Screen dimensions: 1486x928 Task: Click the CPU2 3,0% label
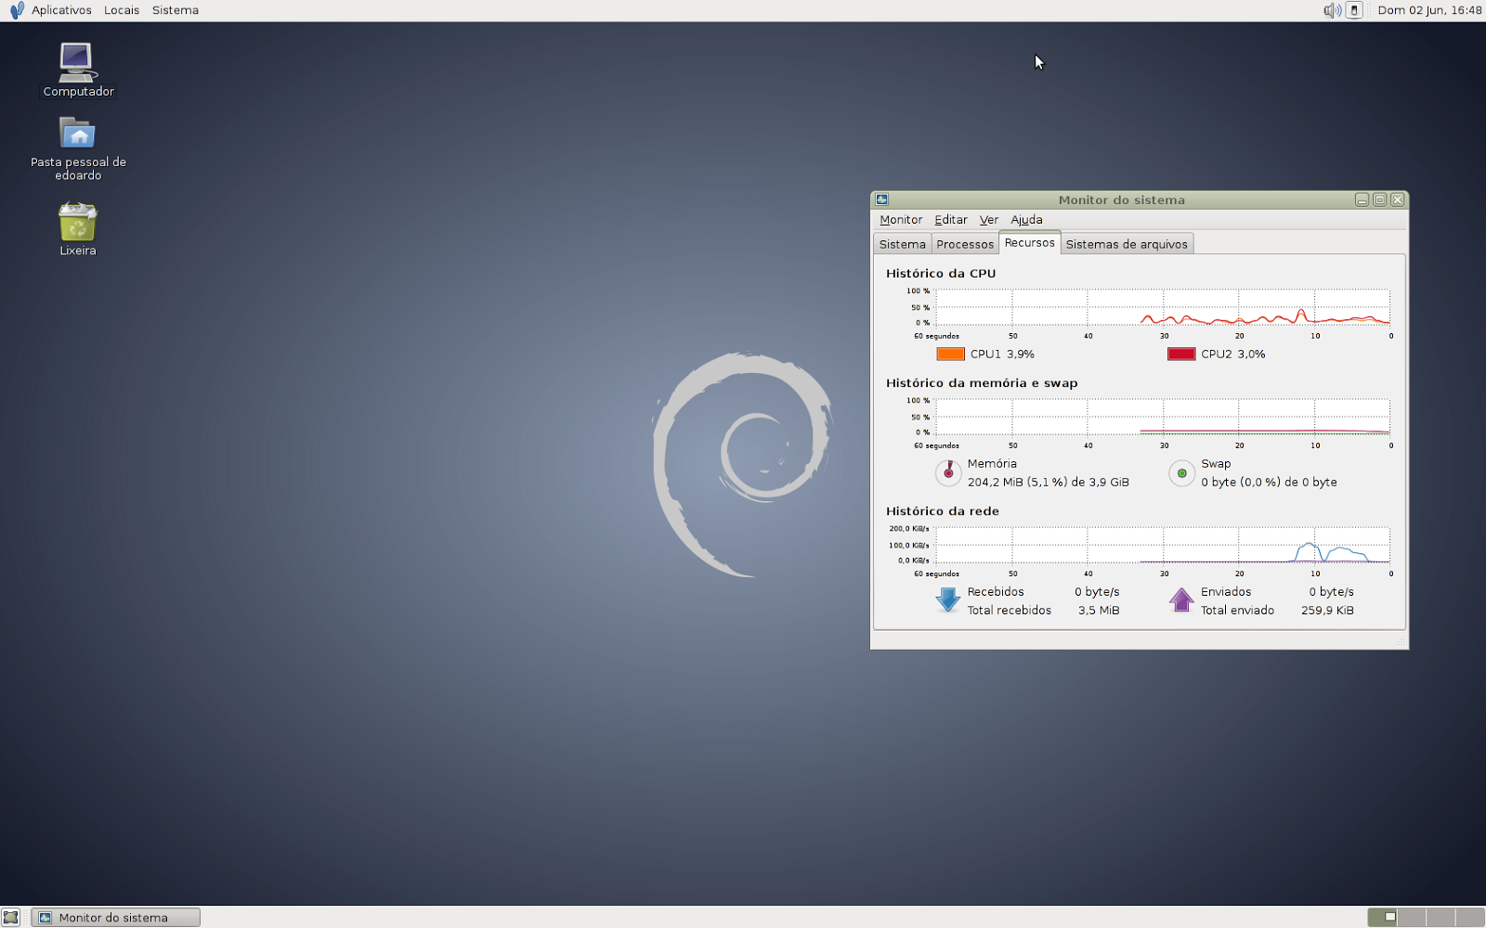(x=1233, y=354)
